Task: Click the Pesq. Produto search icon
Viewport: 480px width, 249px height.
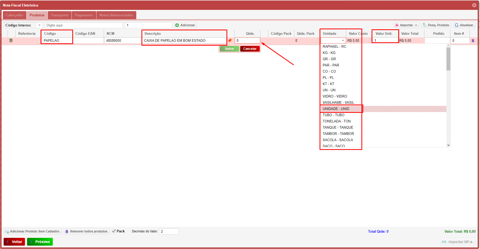Action: (x=425, y=25)
